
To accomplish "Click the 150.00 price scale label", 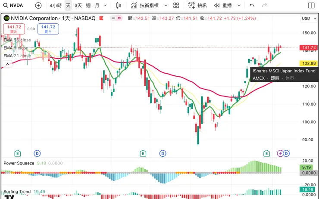I will [x=309, y=33].
